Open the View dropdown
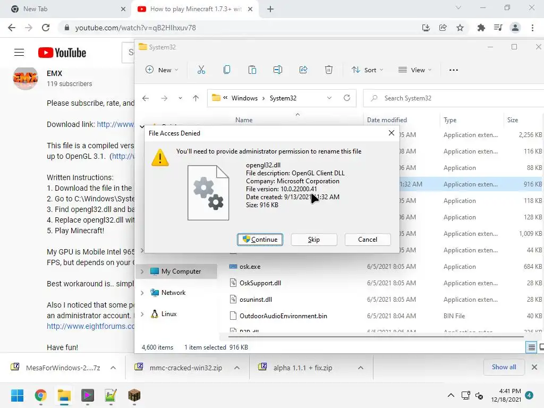Image resolution: width=544 pixels, height=408 pixels. (x=414, y=70)
